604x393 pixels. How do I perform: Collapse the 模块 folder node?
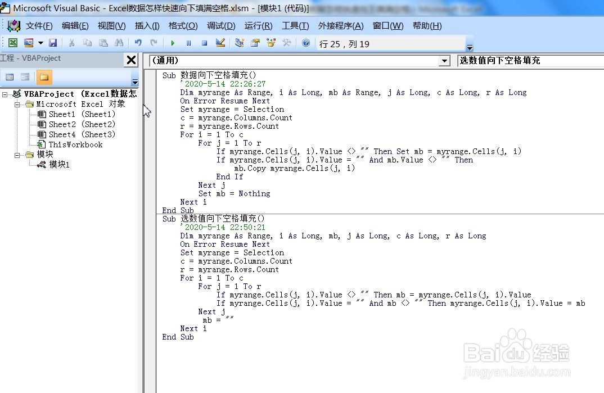point(17,155)
